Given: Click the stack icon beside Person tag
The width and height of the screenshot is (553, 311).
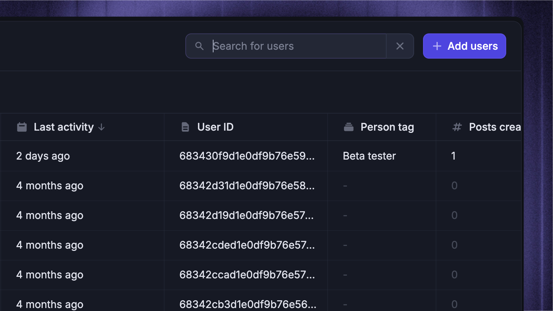Looking at the screenshot, I should click(348, 127).
